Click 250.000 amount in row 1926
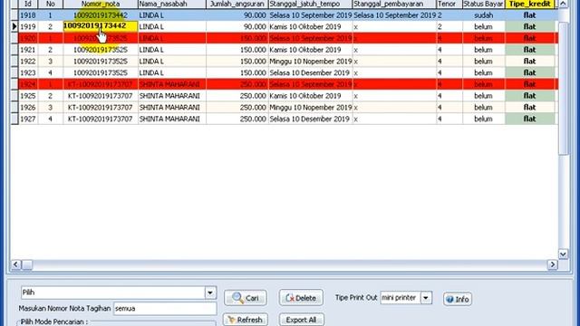580x326 pixels. pyautogui.click(x=253, y=107)
